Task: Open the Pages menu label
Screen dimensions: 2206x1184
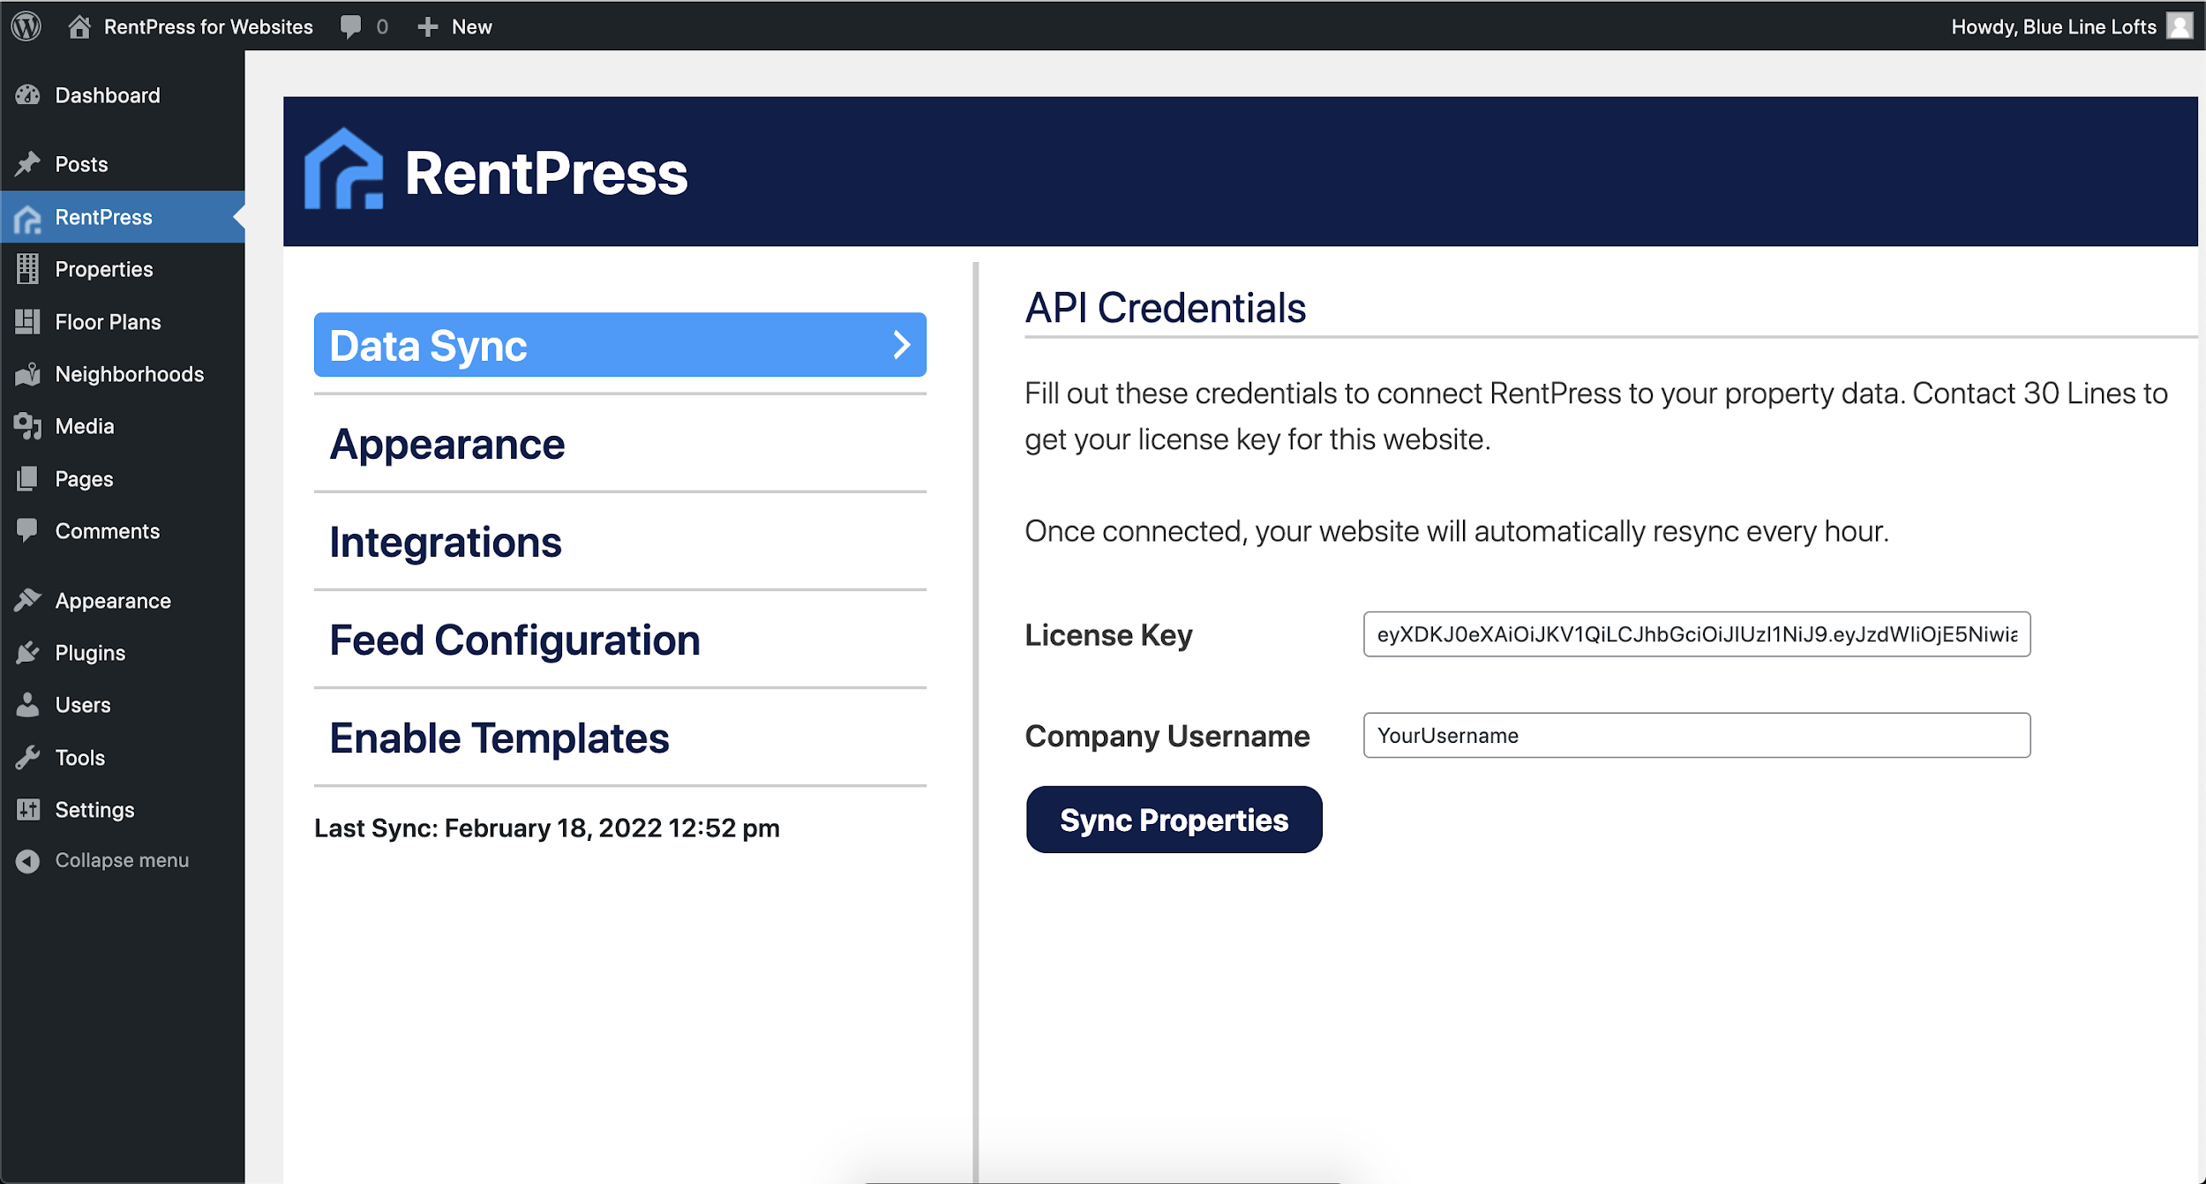Action: (x=84, y=479)
